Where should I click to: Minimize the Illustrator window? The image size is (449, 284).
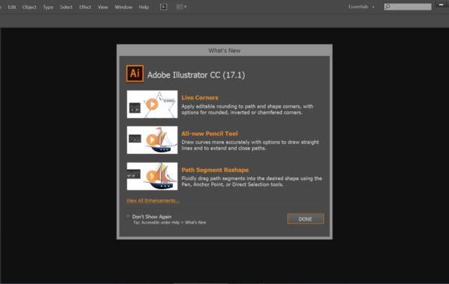click(x=441, y=4)
